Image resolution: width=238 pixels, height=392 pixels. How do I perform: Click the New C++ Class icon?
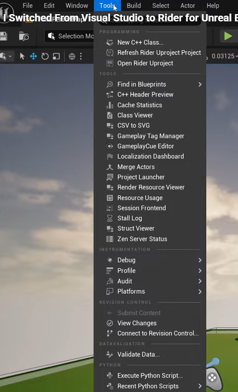coord(110,42)
